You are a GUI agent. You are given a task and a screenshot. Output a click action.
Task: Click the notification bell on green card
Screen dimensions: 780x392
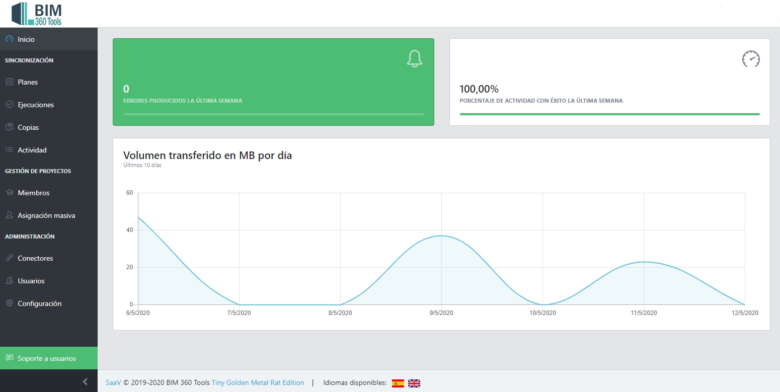(414, 59)
